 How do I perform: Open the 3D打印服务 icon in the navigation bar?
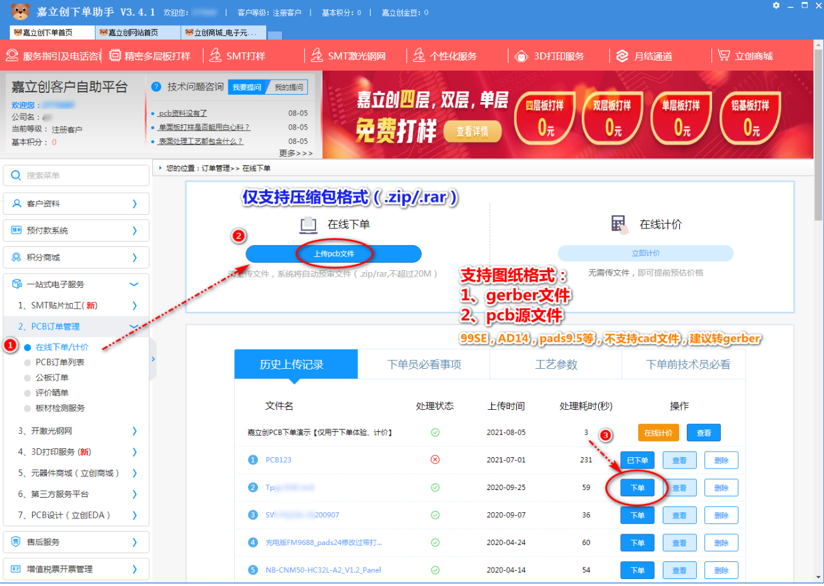(522, 56)
